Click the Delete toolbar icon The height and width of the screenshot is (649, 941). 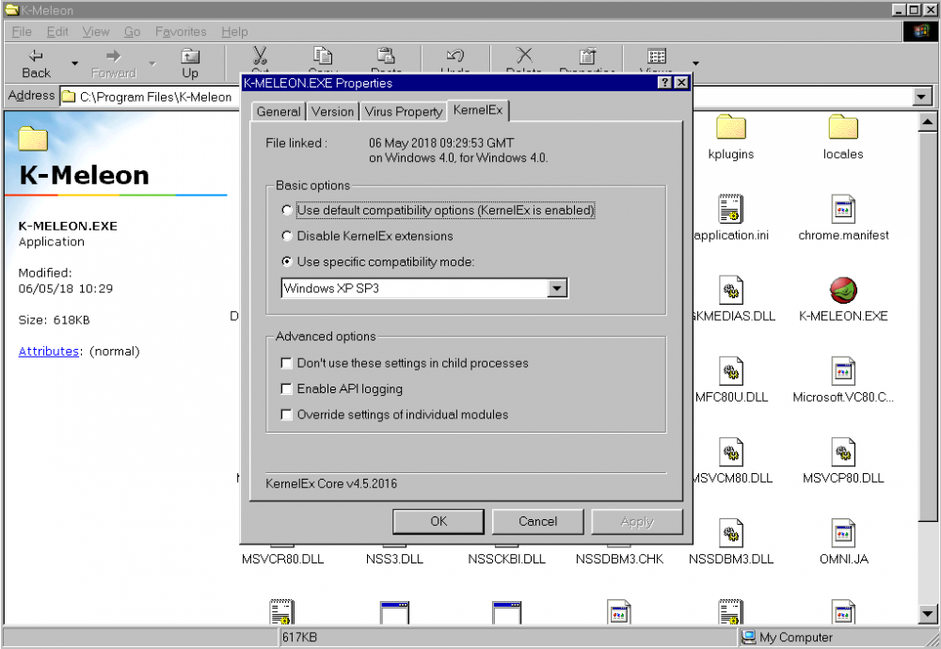pyautogui.click(x=523, y=56)
